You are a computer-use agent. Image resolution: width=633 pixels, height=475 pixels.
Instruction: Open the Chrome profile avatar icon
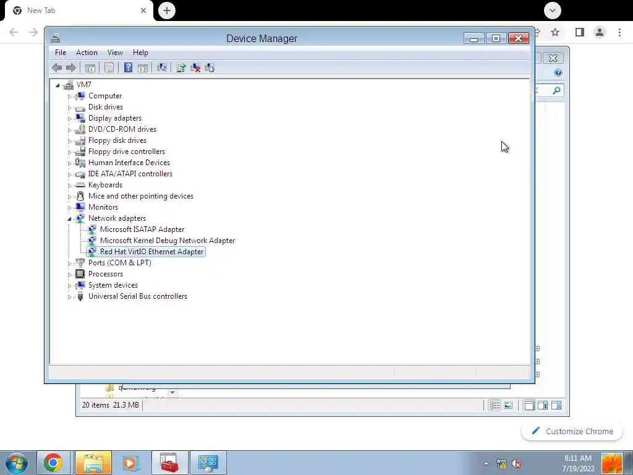(600, 32)
